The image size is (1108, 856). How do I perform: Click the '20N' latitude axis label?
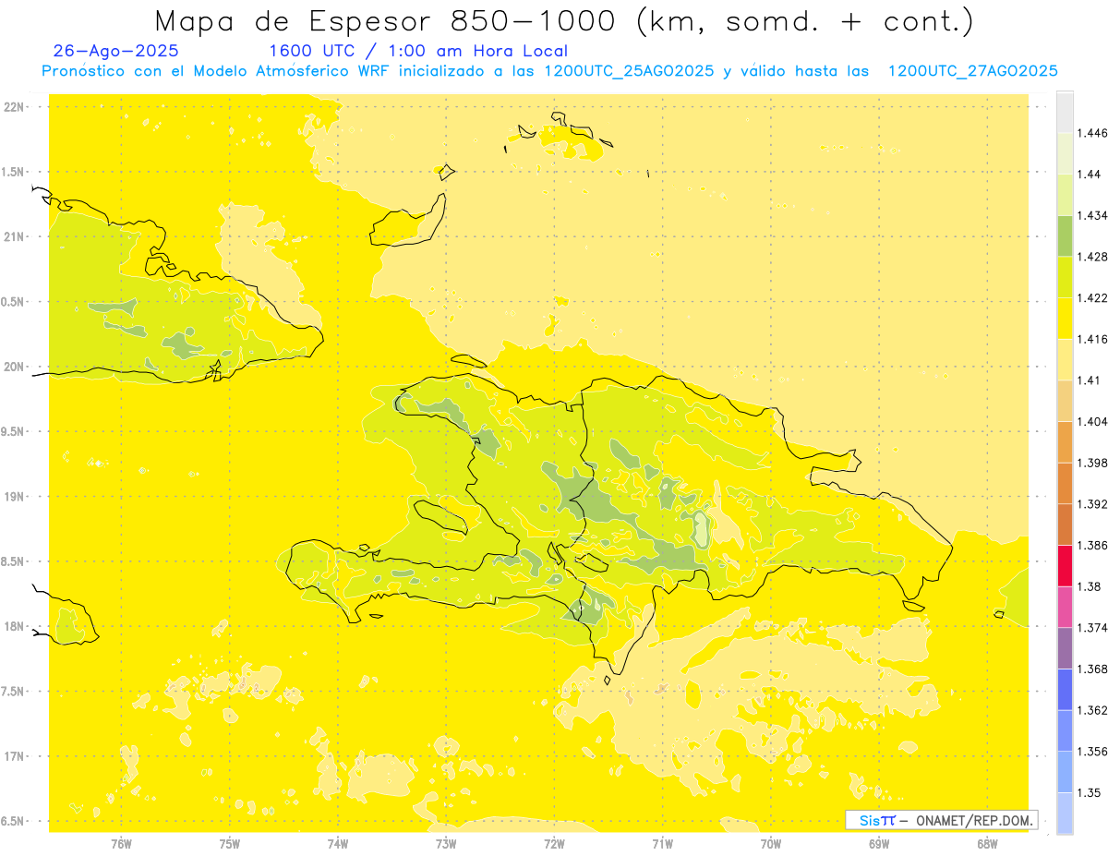16,367
